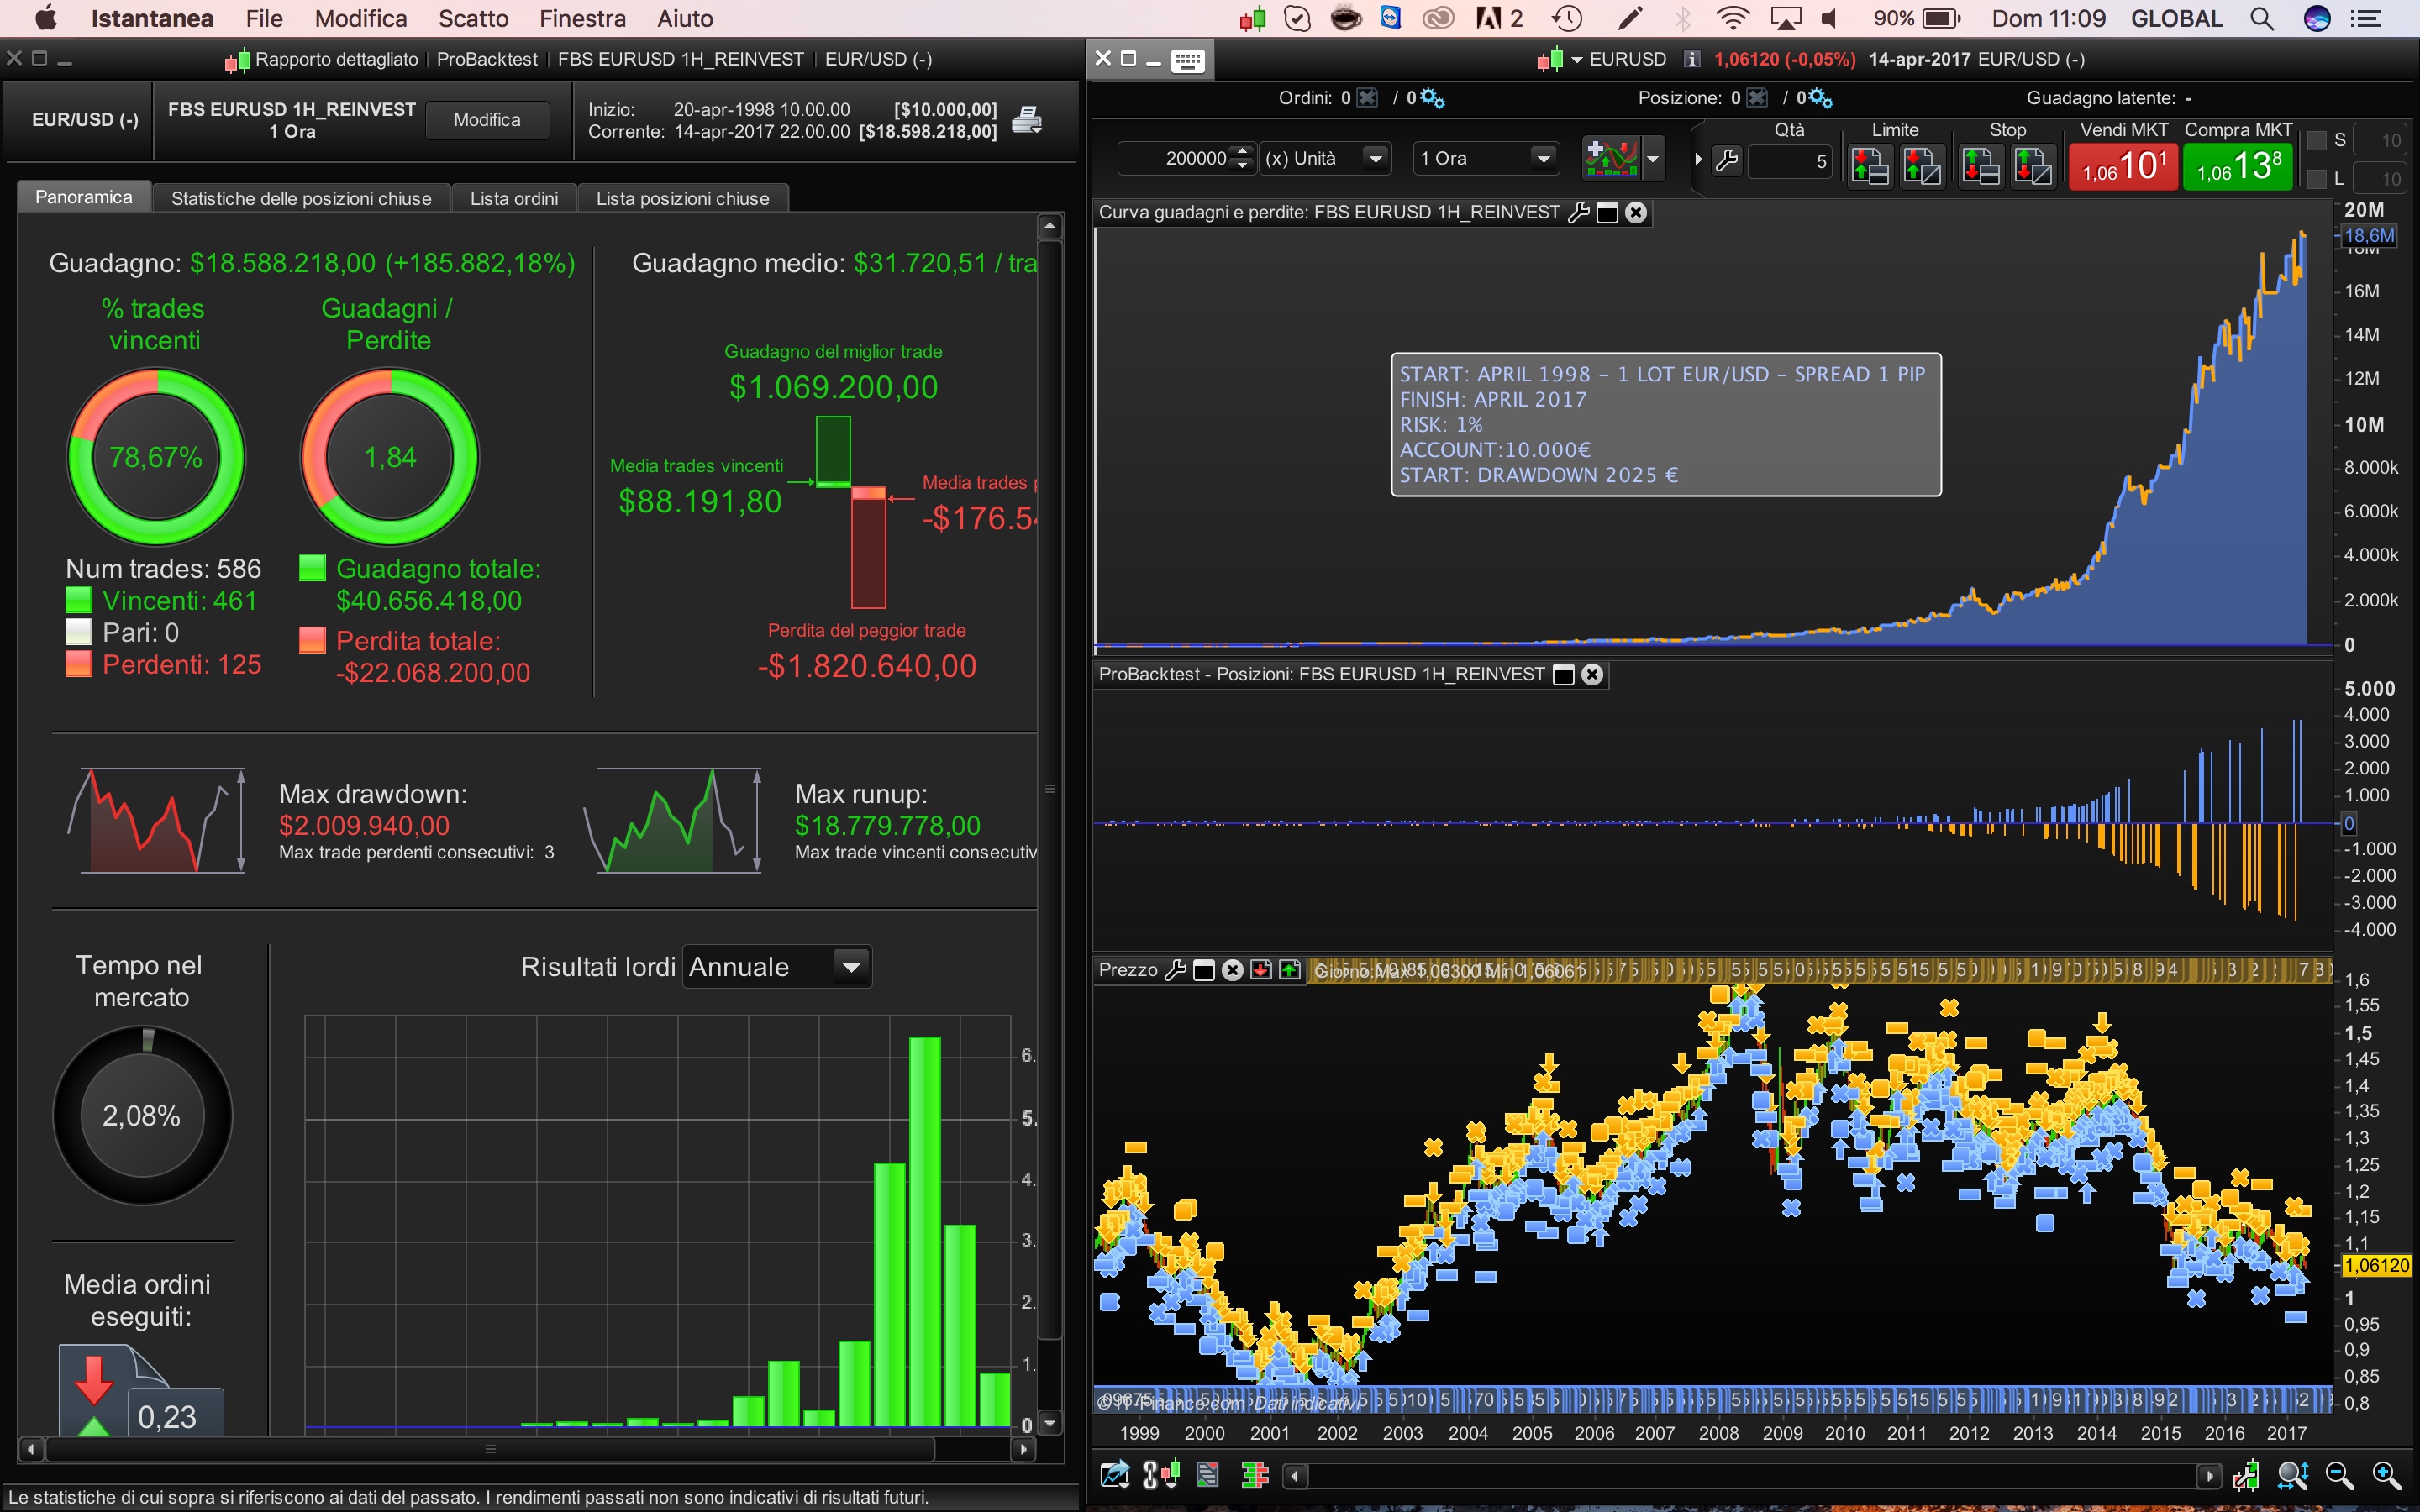Click the share chart icon

pyautogui.click(x=1114, y=1475)
